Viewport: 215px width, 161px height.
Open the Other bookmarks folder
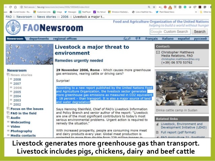[206, 12]
